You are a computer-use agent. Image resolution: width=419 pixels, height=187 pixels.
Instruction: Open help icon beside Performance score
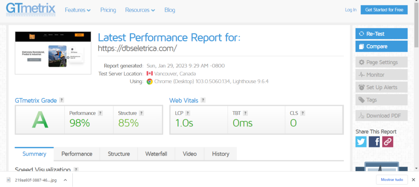(x=100, y=113)
